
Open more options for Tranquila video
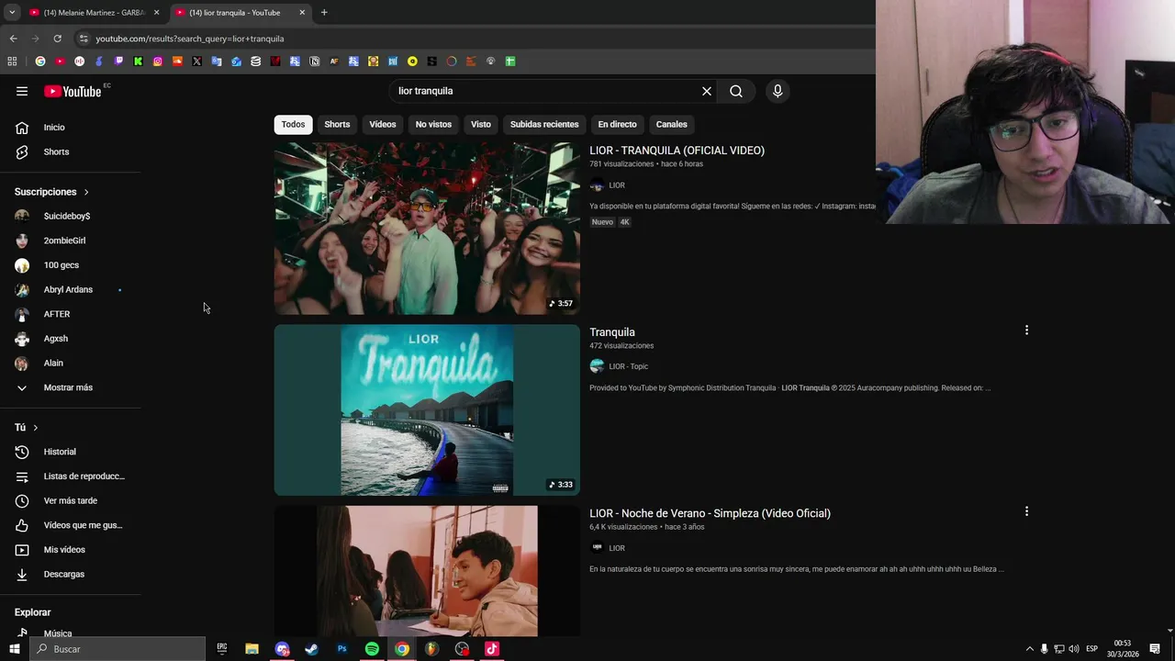tap(1026, 330)
